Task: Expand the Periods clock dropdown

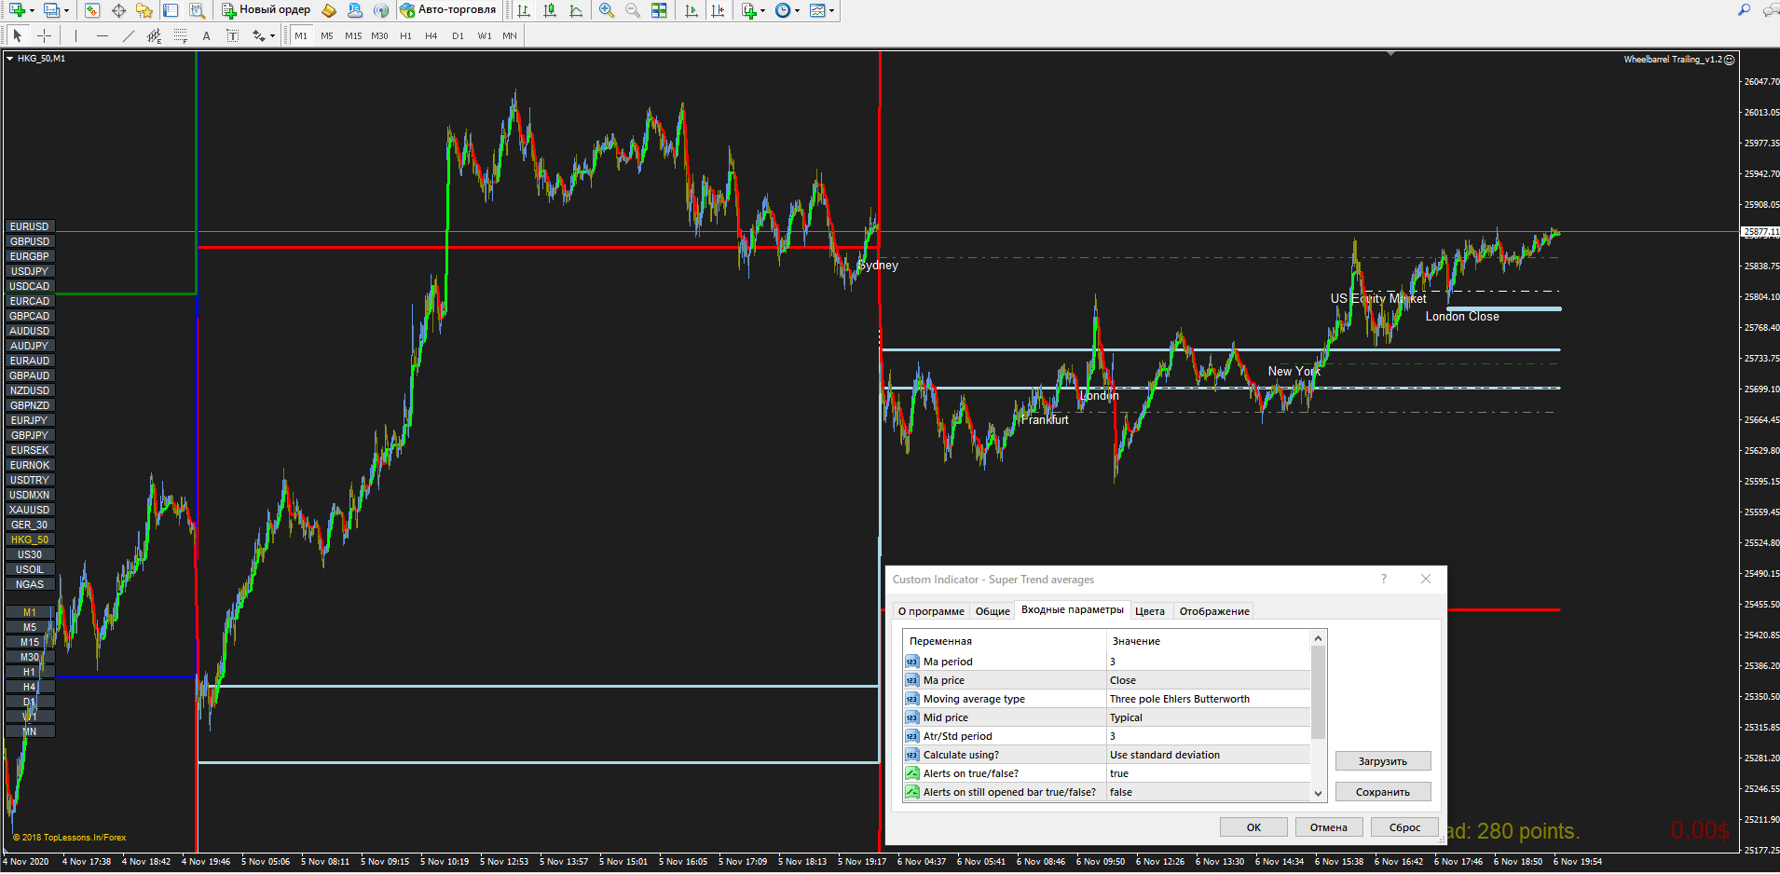Action: click(797, 10)
